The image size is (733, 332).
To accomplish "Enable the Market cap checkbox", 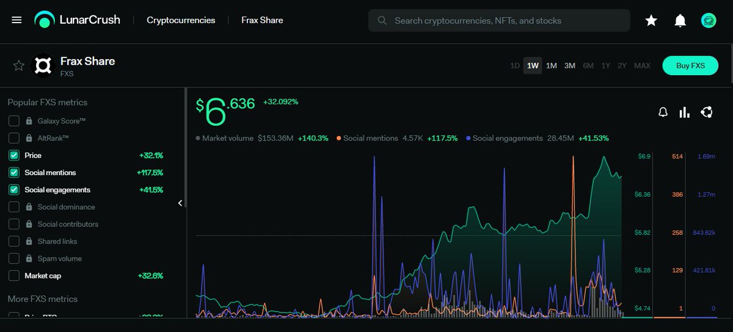I will coord(14,276).
